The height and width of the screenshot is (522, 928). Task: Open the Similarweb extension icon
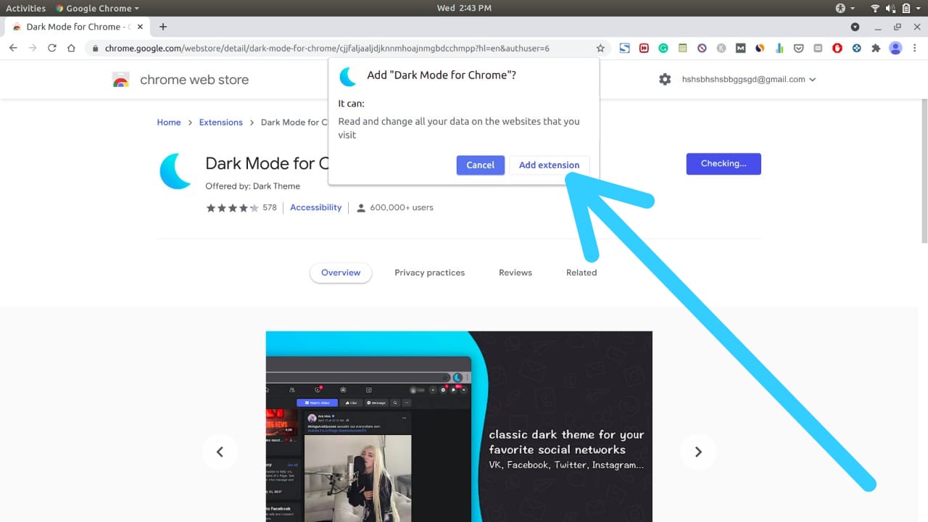760,48
